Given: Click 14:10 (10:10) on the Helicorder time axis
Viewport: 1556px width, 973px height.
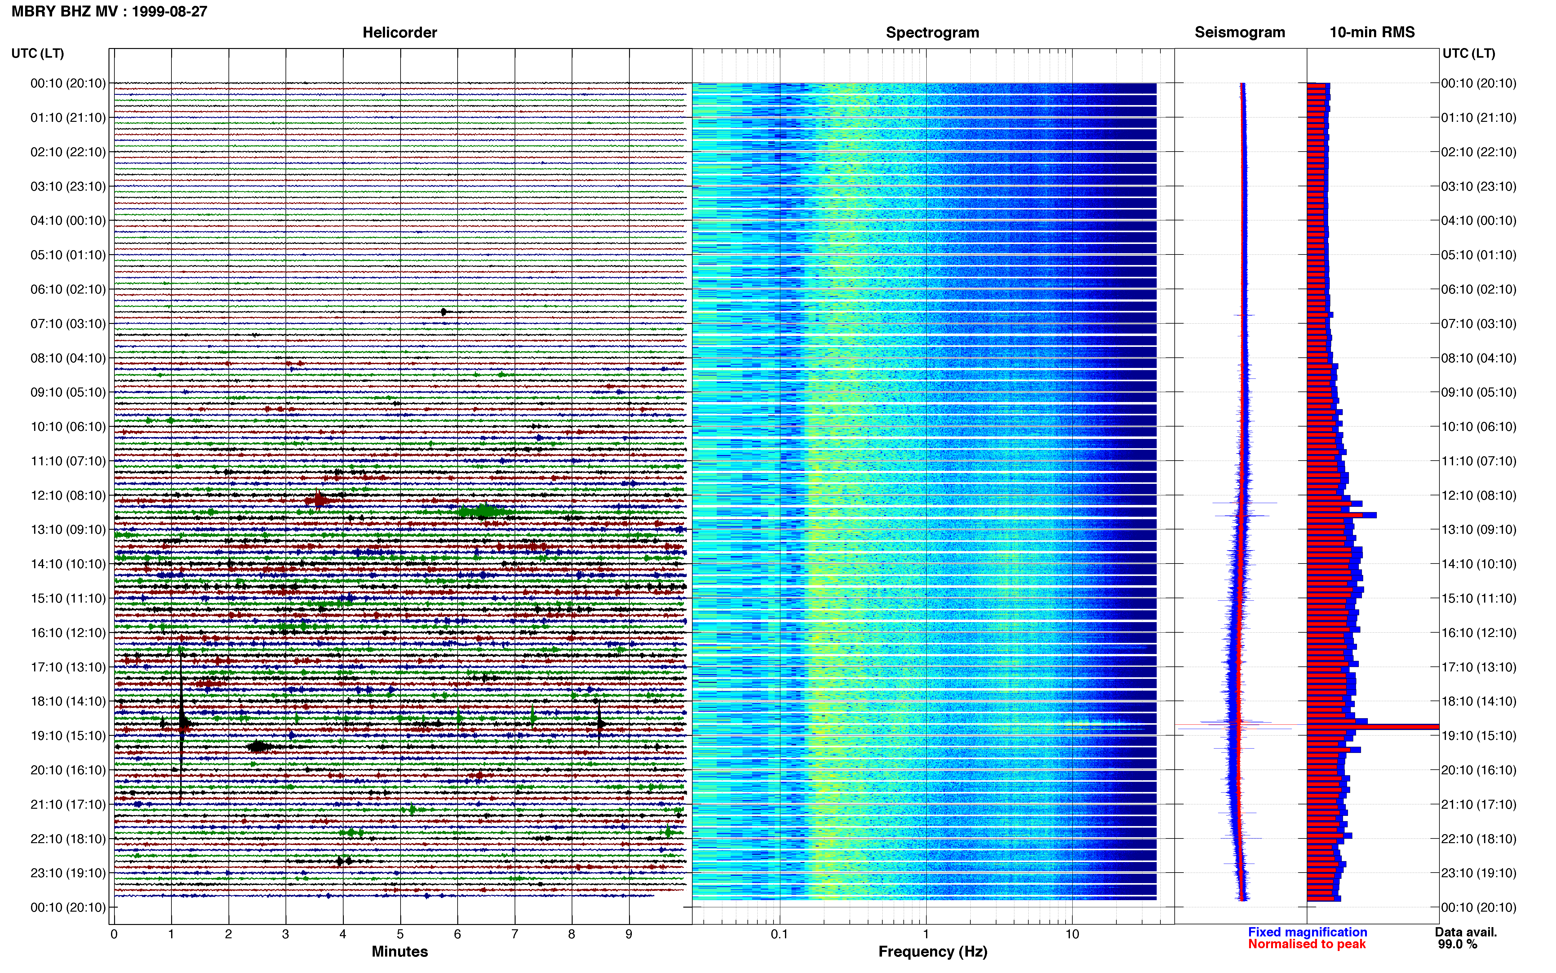Looking at the screenshot, I should pos(68,564).
